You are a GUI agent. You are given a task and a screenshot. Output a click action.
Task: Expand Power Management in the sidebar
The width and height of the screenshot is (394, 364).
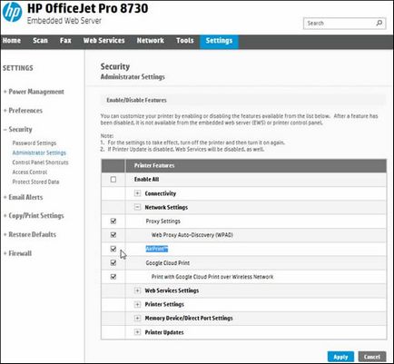pos(34,92)
